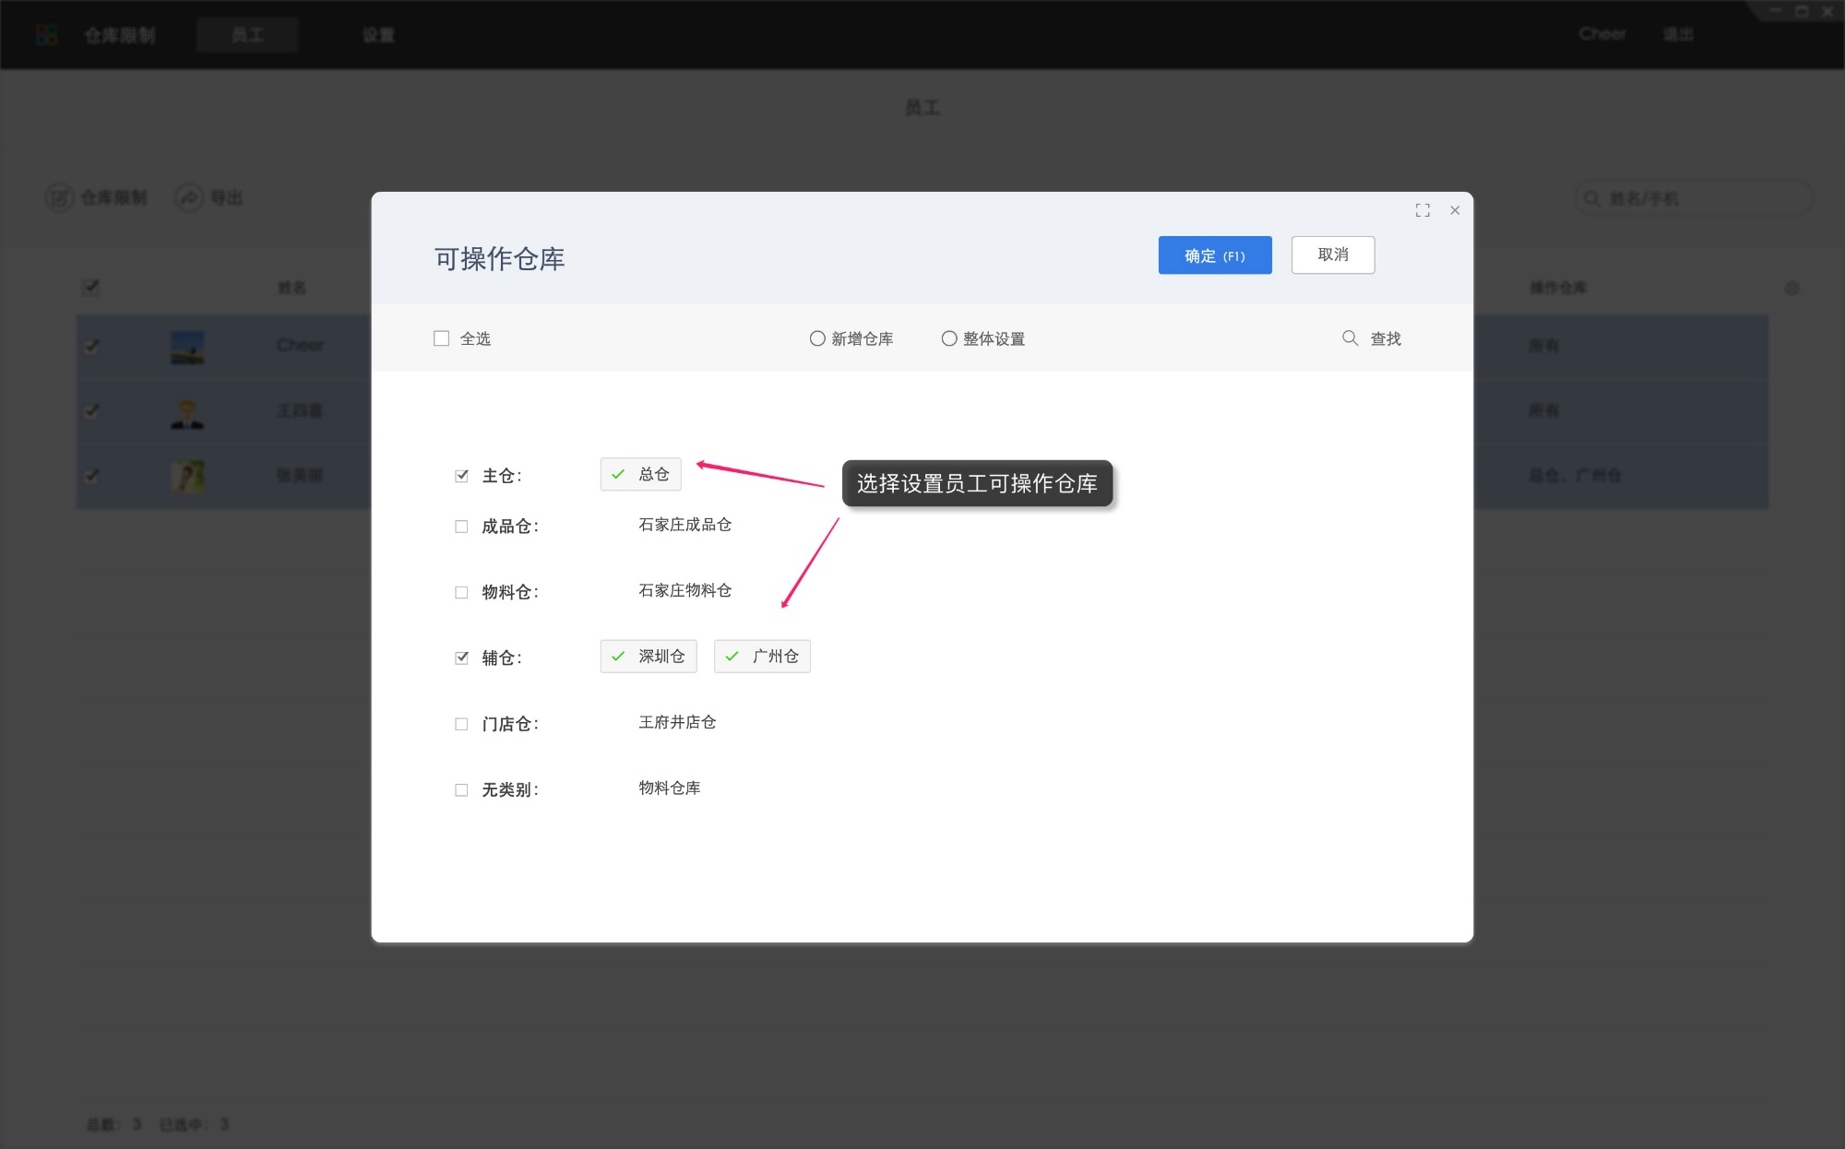Viewport: 1845px width, 1149px height.
Task: Close the 可操作仓库 dialog
Action: point(1455,210)
